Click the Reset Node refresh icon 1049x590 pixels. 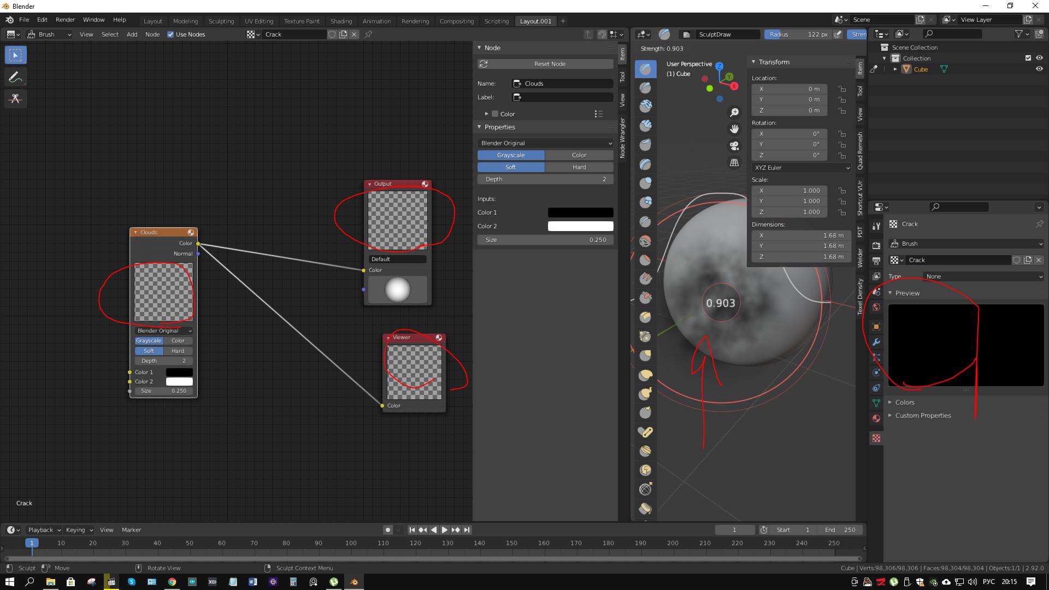[484, 64]
